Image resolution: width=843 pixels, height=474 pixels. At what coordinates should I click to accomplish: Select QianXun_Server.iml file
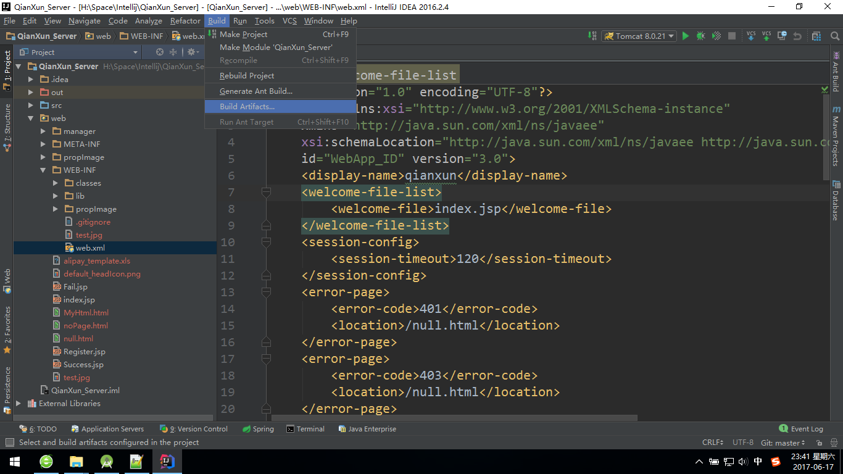click(85, 391)
